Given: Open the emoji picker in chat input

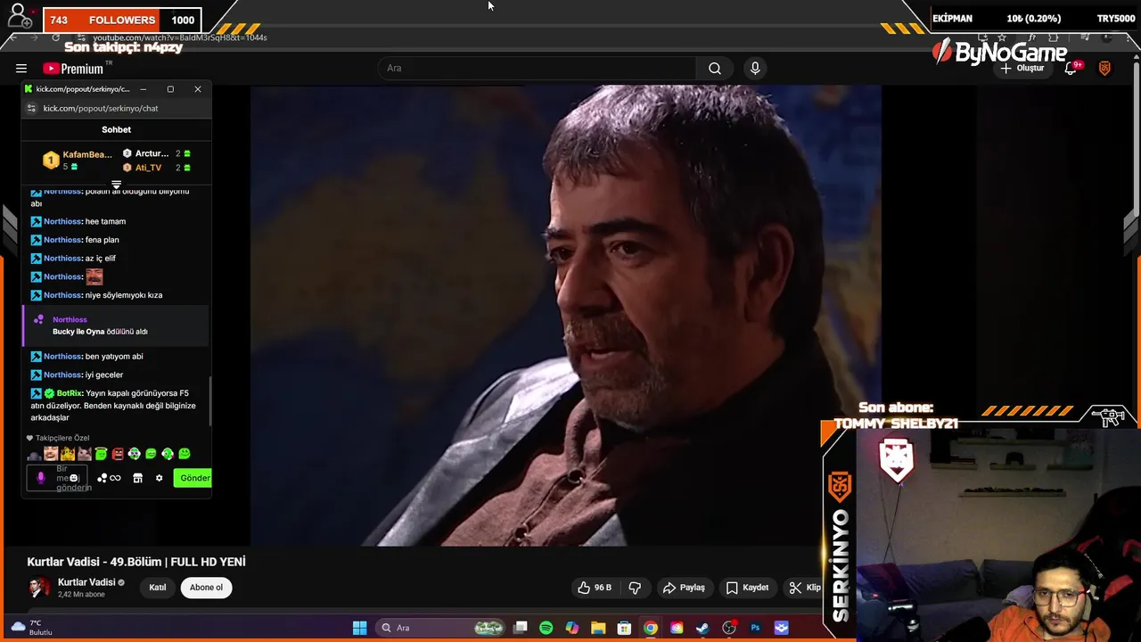Looking at the screenshot, I should [74, 478].
